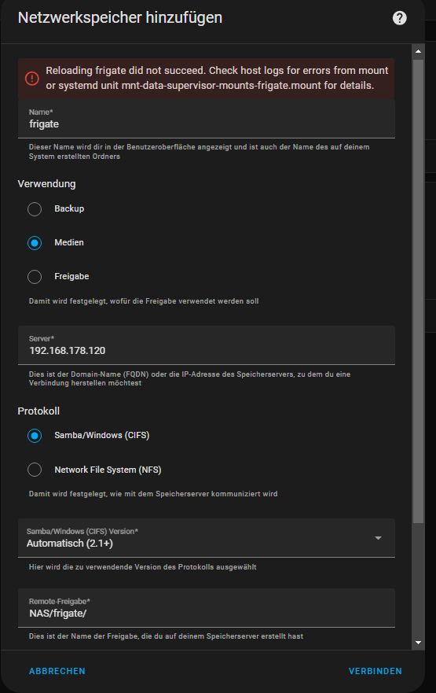Expand the CIFS version dropdown arrow
This screenshot has height=693, width=436.
pyautogui.click(x=378, y=538)
